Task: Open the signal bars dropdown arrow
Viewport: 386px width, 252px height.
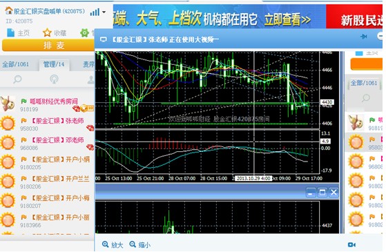Action: (x=104, y=12)
